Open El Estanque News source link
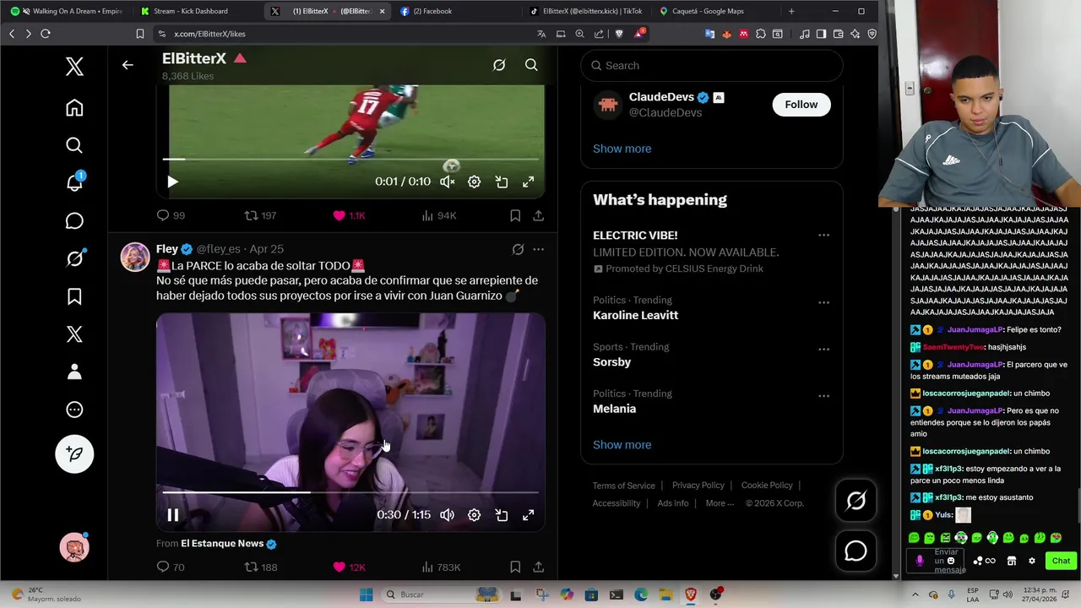Screen dimensions: 1081x608 [222, 543]
